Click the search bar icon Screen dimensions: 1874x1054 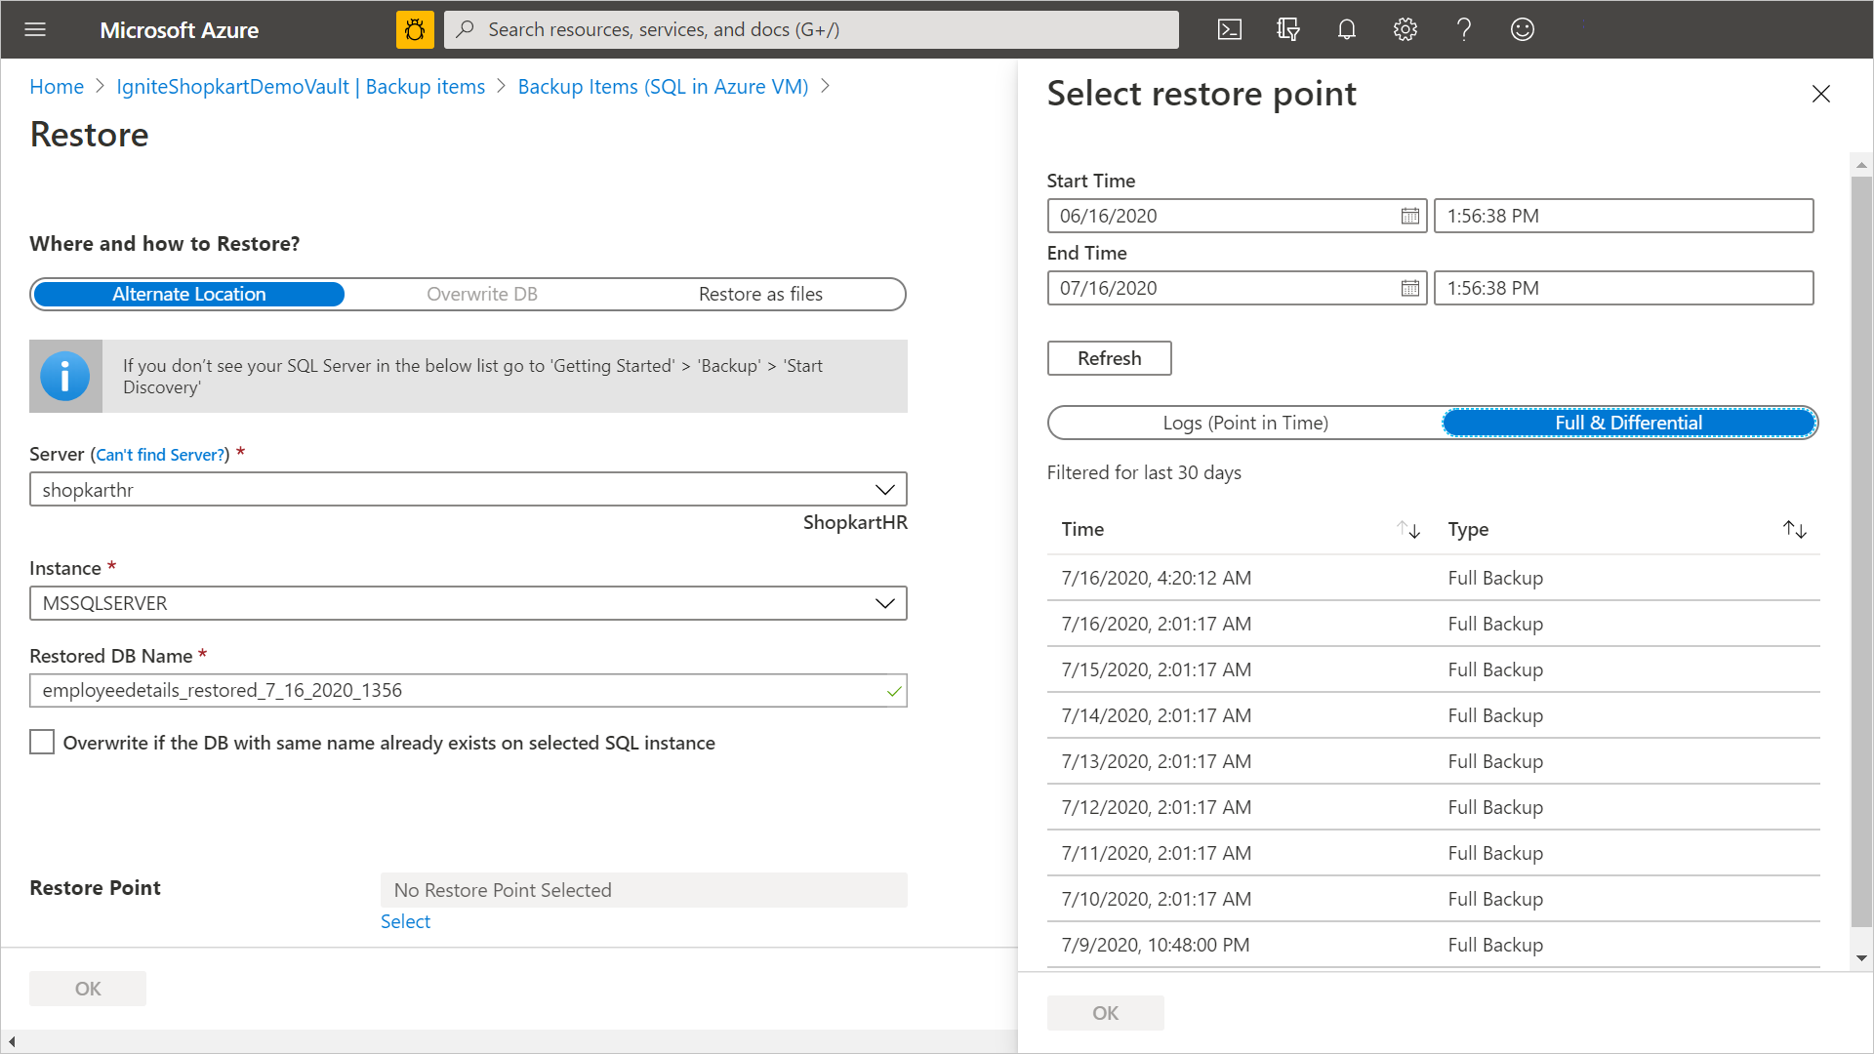pos(471,28)
